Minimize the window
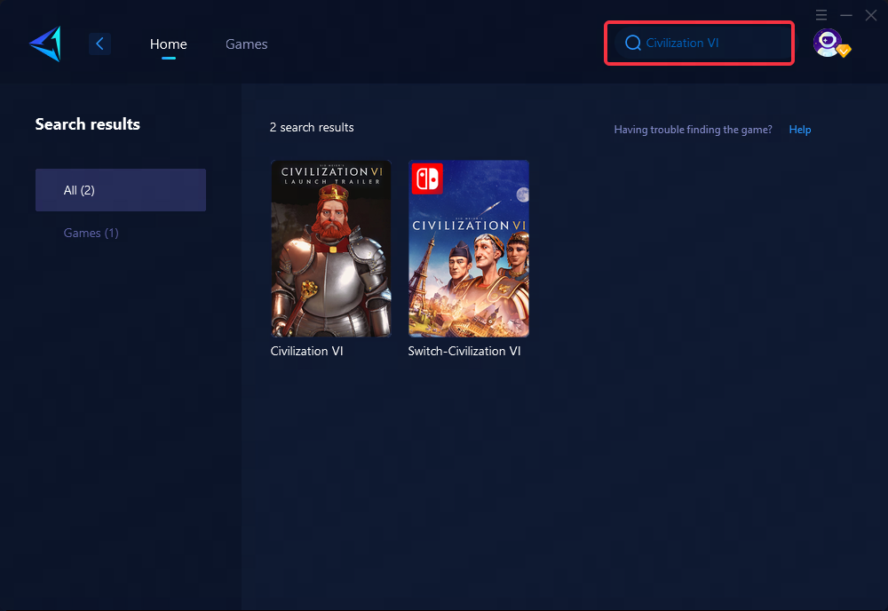 point(846,15)
